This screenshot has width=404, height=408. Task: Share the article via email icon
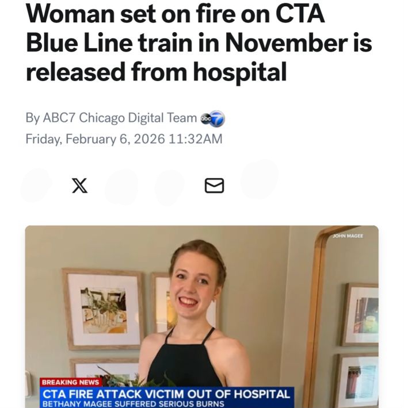tap(214, 186)
